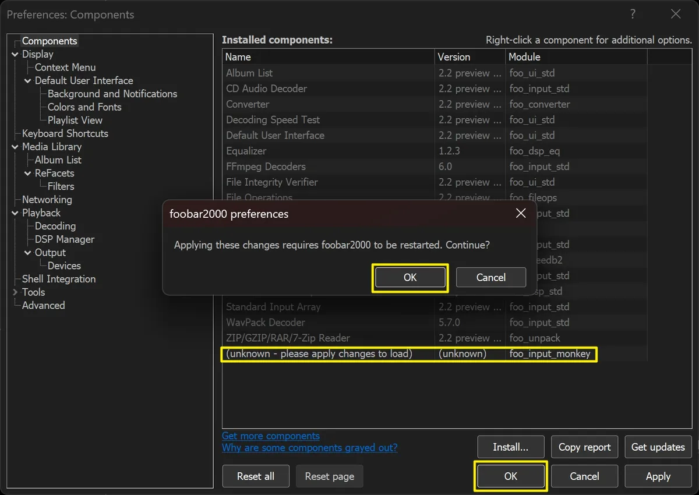The width and height of the screenshot is (699, 495).
Task: Cancel the restart prompt dialog
Action: click(x=491, y=277)
